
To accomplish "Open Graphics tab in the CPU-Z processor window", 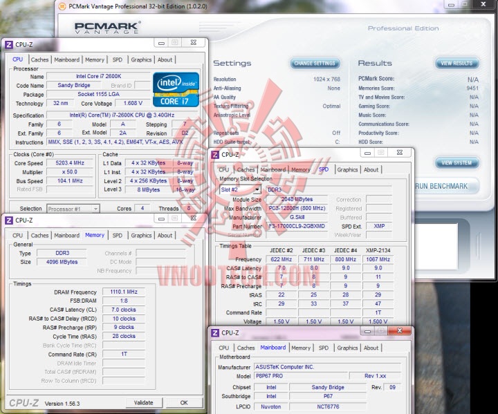I will point(141,59).
